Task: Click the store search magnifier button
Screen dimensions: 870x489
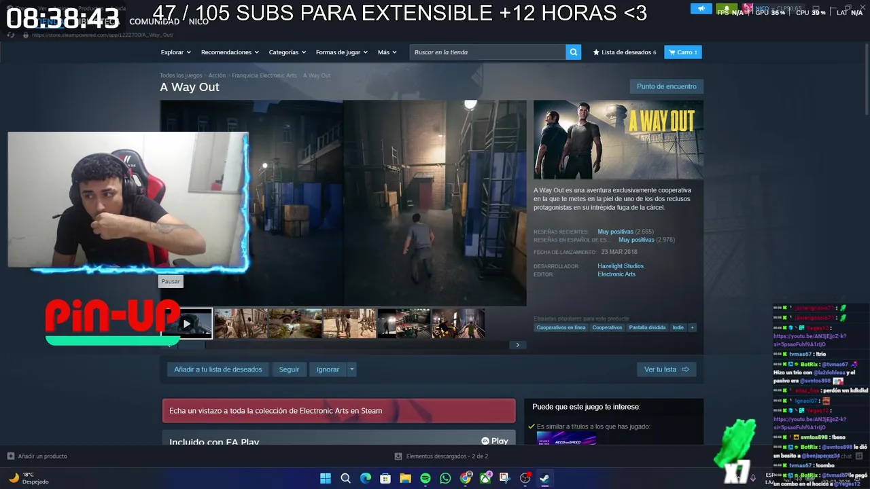Action: [574, 52]
